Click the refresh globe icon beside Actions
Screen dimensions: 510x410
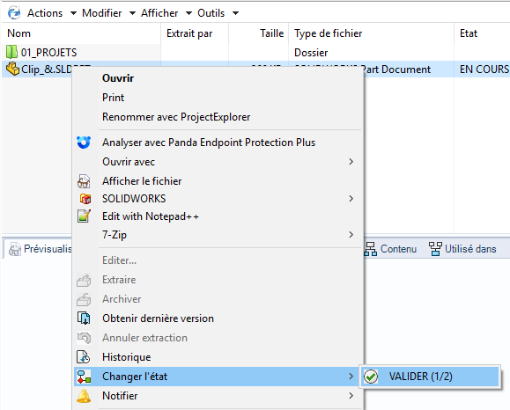coord(14,13)
